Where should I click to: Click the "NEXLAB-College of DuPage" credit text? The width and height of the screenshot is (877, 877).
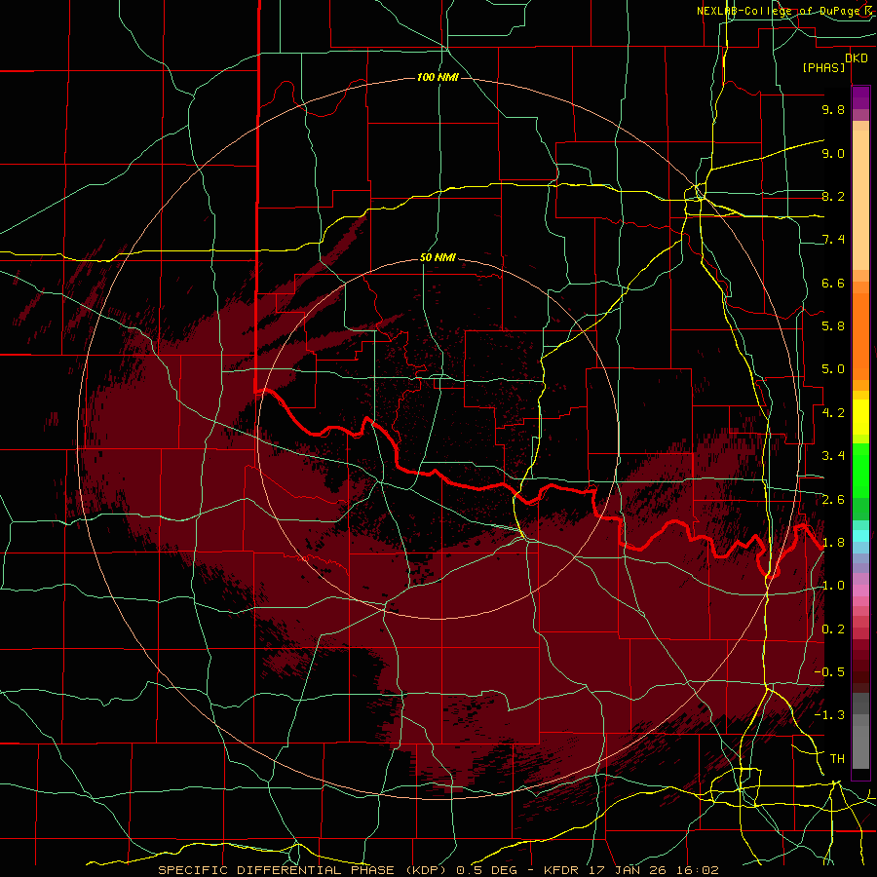tap(779, 11)
